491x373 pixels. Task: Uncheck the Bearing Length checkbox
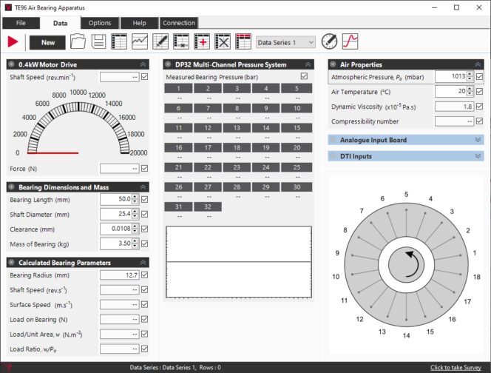[x=144, y=199]
